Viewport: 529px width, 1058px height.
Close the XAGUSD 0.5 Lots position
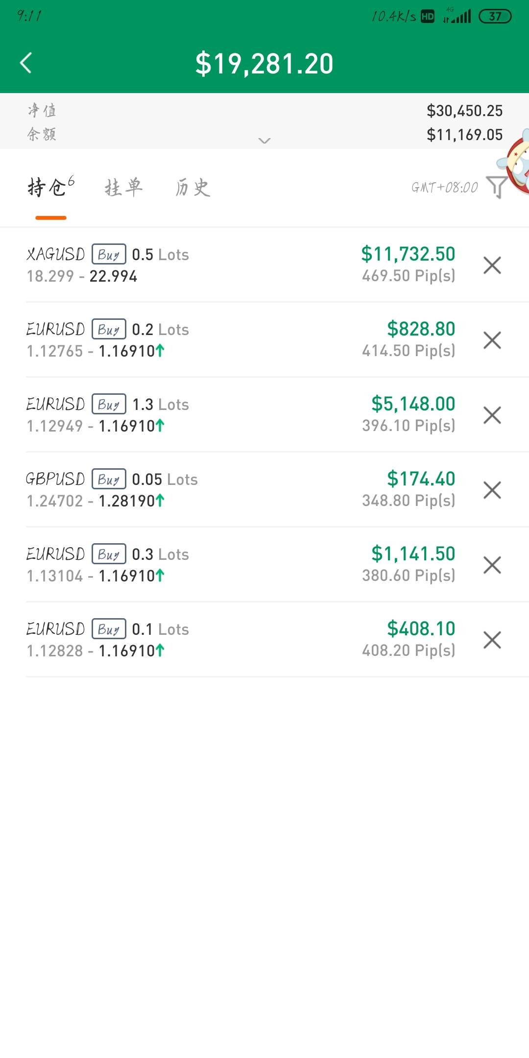pyautogui.click(x=492, y=265)
